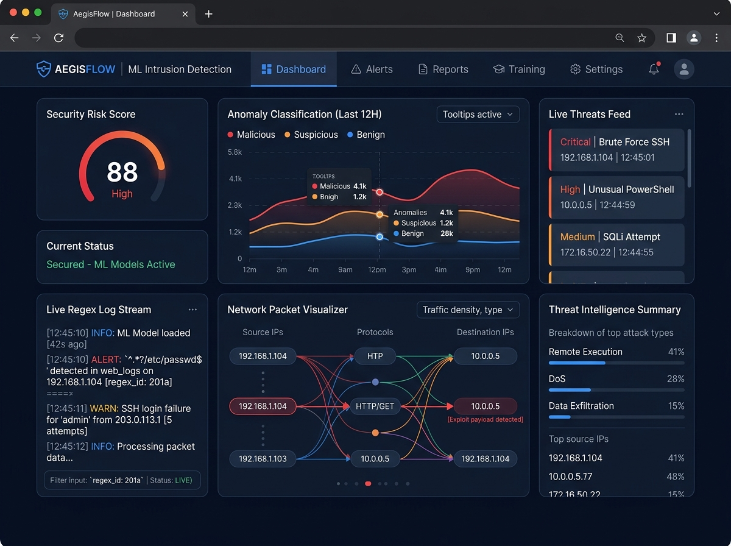Open the High Unusual PowerShell threat card

[616, 197]
